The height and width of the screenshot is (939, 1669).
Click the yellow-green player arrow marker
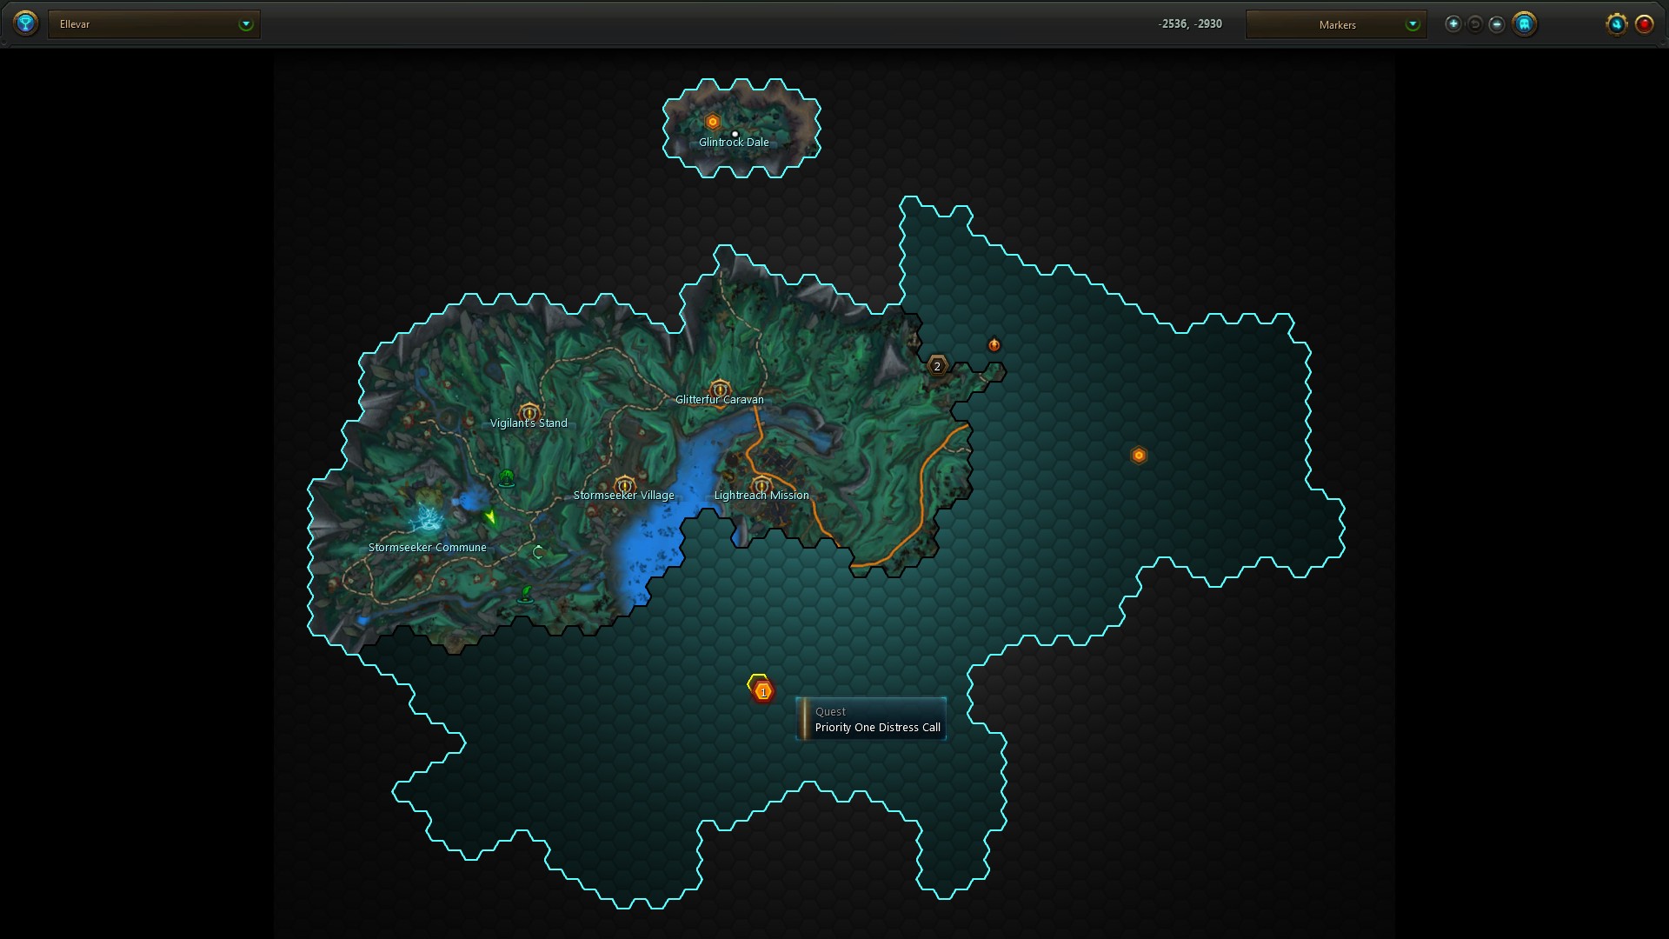pyautogui.click(x=491, y=517)
